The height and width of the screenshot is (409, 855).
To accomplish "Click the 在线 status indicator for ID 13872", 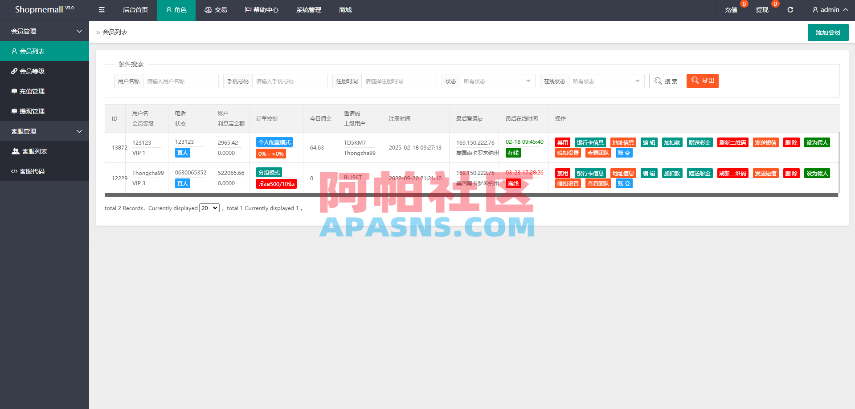I will pyautogui.click(x=513, y=153).
